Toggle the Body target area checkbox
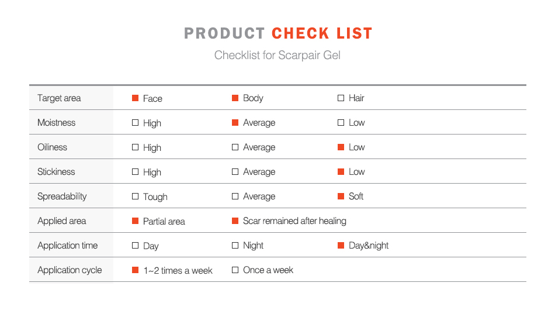The width and height of the screenshot is (555, 317). point(235,98)
